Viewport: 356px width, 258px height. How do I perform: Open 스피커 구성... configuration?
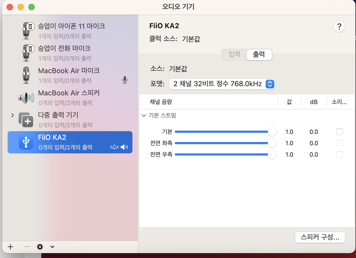point(320,237)
